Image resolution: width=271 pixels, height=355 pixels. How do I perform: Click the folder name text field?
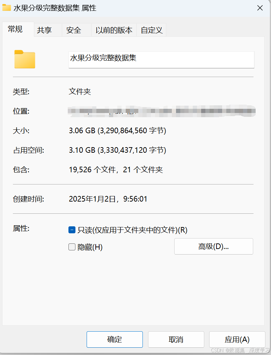(161, 60)
